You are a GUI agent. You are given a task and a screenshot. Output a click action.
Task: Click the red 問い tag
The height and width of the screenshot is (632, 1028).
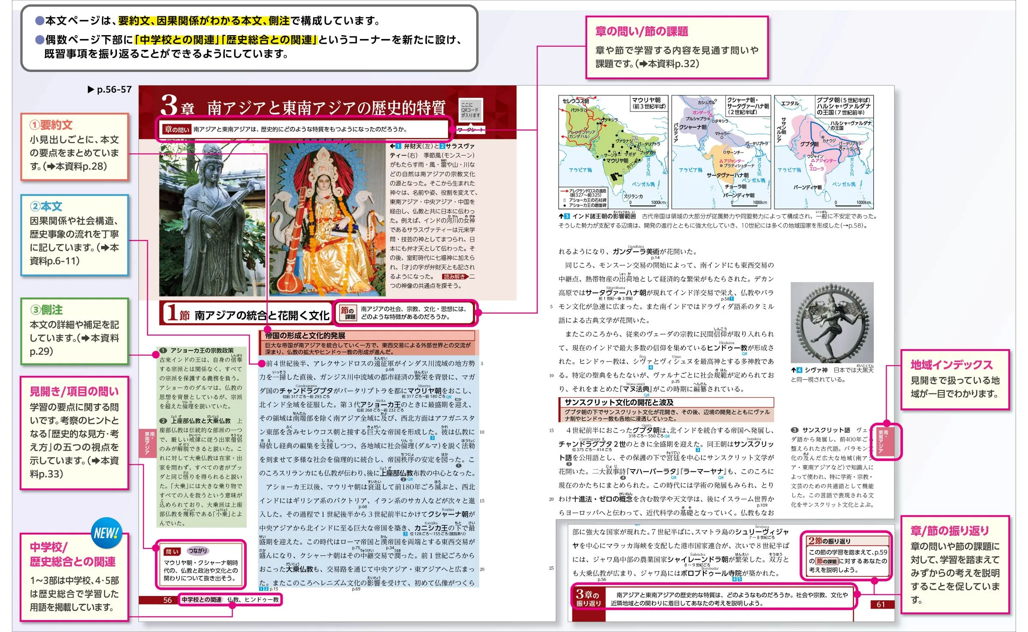coord(172,551)
